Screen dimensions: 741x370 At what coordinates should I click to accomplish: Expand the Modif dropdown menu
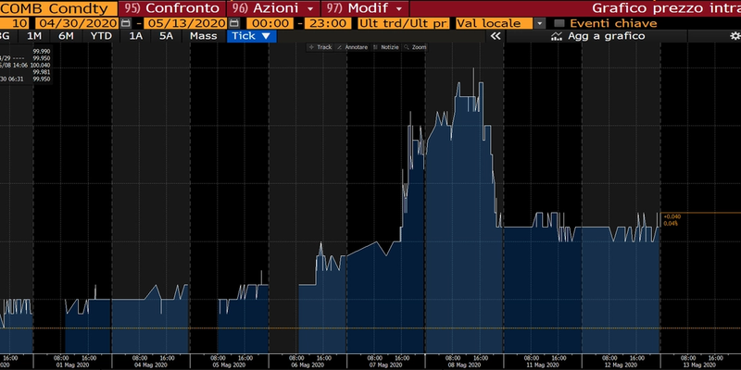399,8
